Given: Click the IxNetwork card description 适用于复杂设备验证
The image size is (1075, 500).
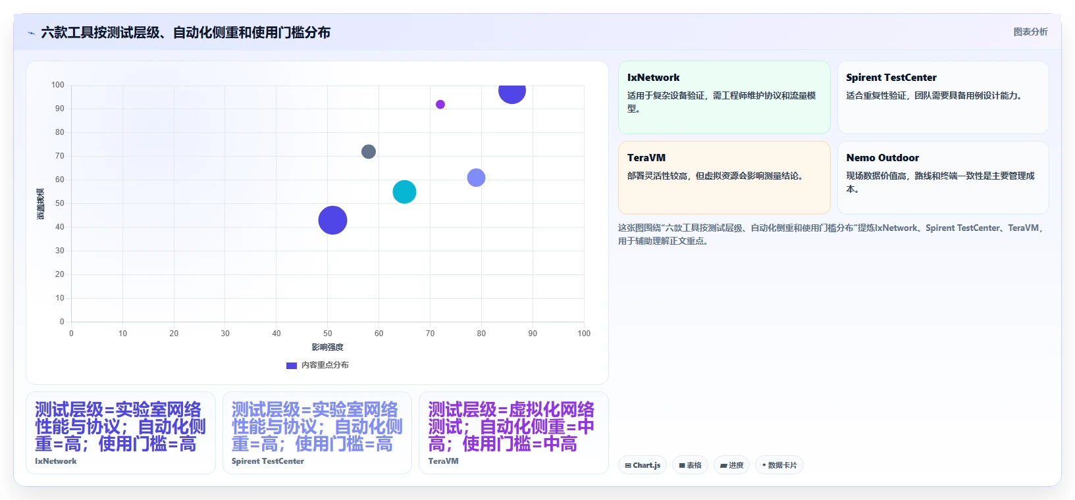Looking at the screenshot, I should (722, 102).
